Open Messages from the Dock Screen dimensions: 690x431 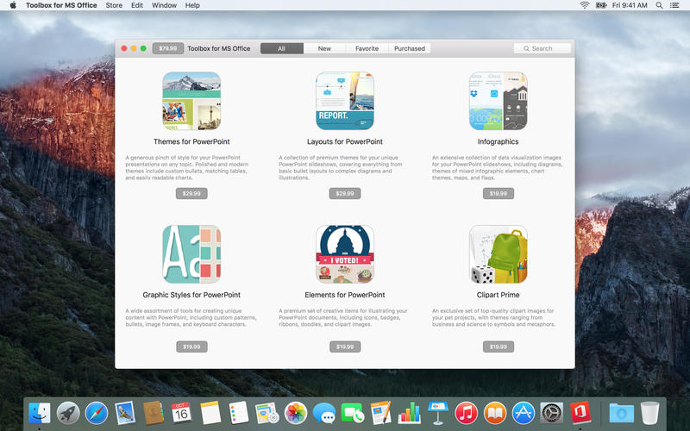click(x=324, y=414)
